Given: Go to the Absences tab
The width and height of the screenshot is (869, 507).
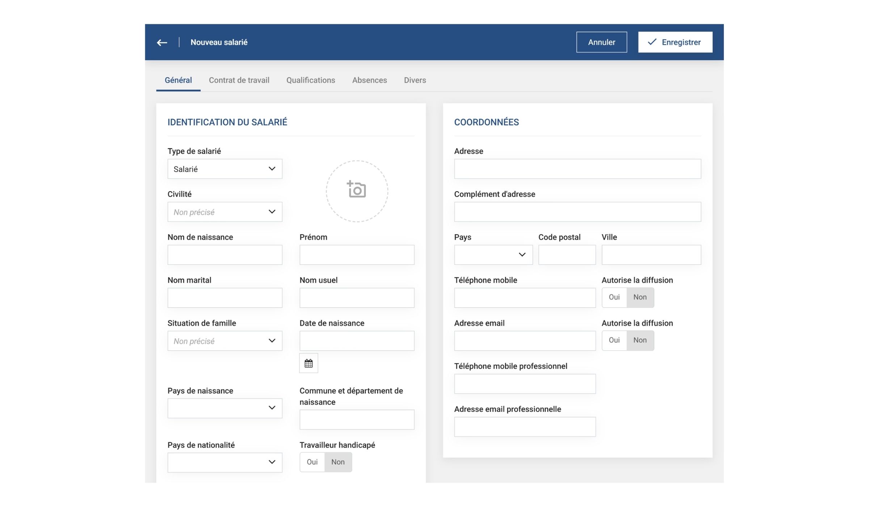Looking at the screenshot, I should (x=369, y=80).
